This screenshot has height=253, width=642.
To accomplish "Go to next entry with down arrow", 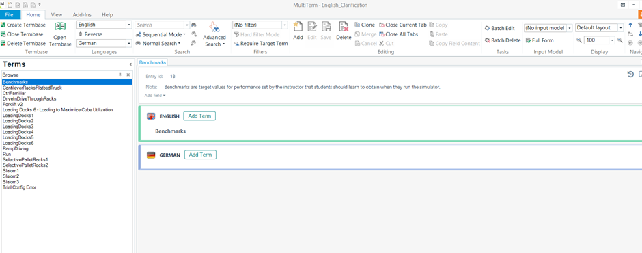I will (x=640, y=34).
